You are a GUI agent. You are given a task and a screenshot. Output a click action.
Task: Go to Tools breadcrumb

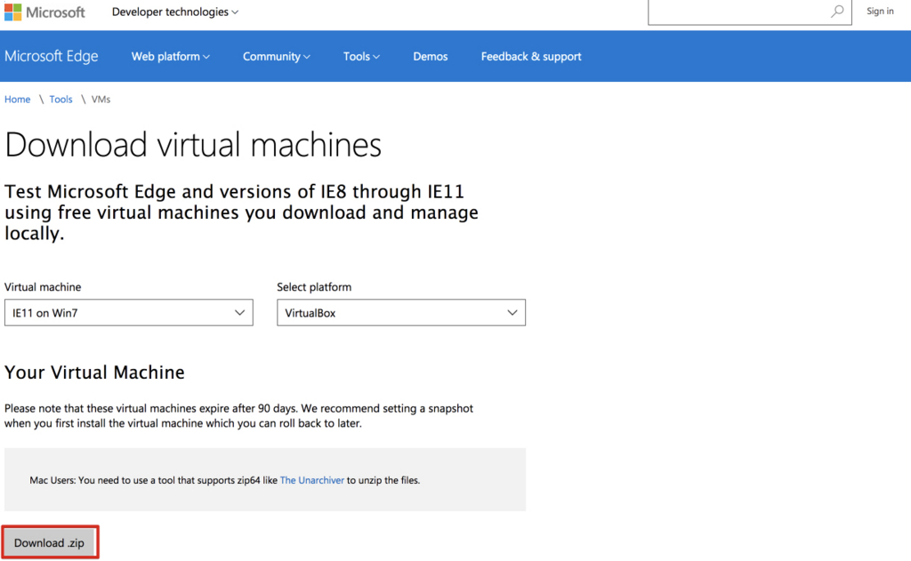pos(61,100)
